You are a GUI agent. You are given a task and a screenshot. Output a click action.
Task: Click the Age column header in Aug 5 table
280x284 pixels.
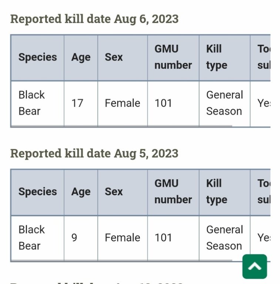[x=81, y=192]
